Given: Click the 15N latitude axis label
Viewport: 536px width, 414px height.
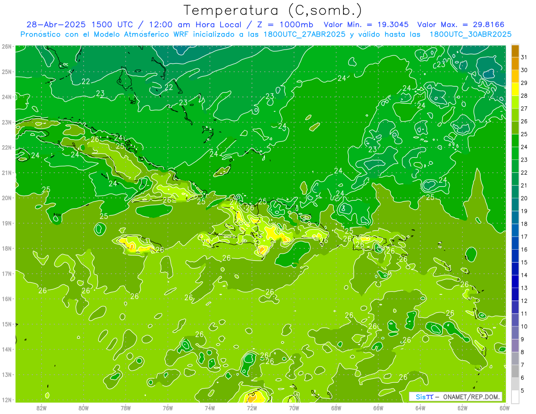Looking at the screenshot, I should (x=6, y=324).
